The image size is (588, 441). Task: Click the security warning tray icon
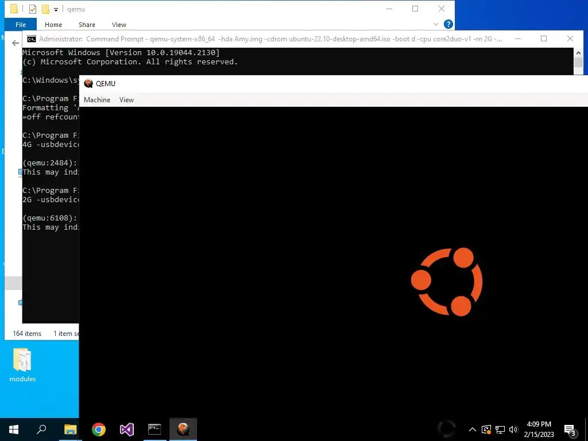(x=486, y=430)
